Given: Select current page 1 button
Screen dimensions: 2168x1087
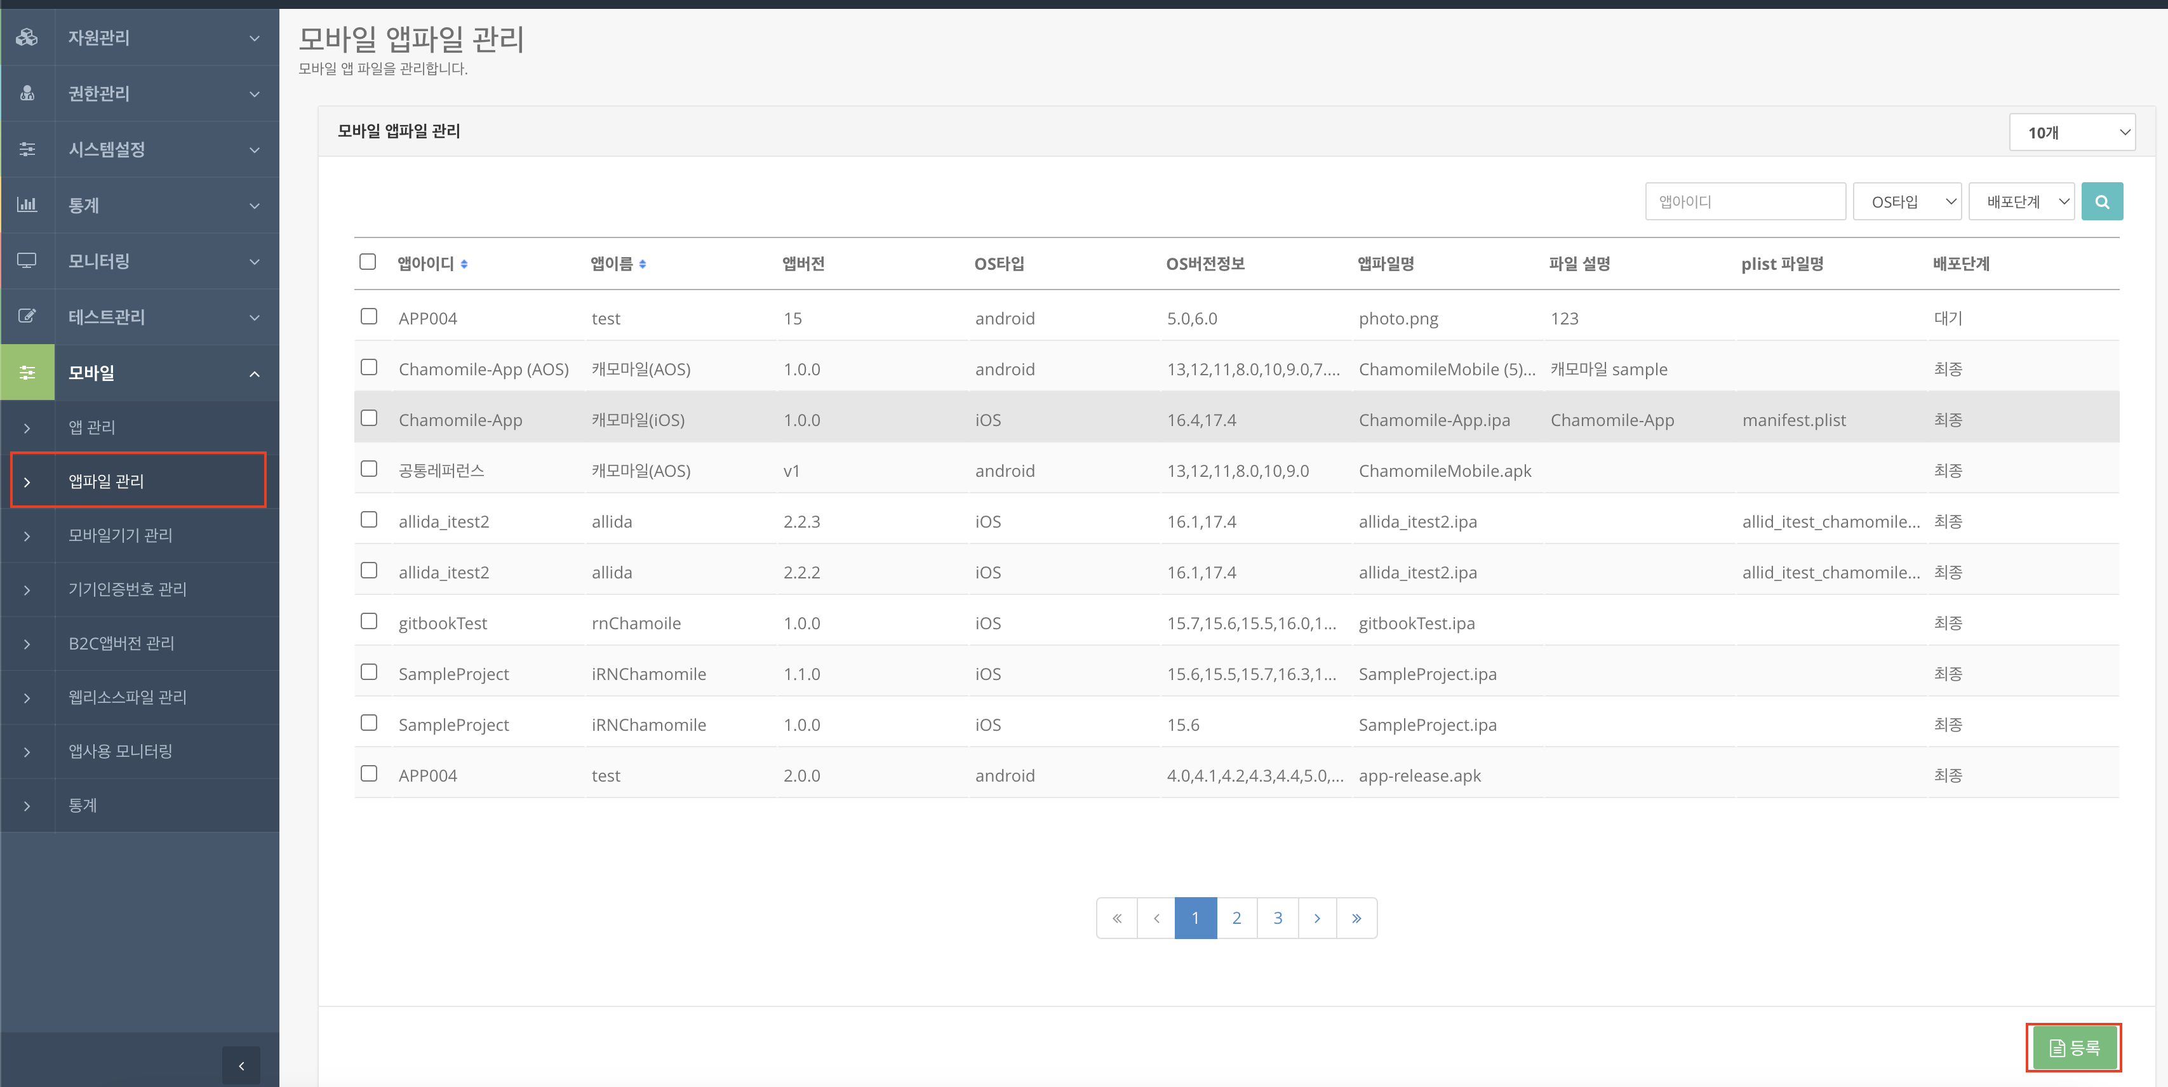Looking at the screenshot, I should 1195,918.
